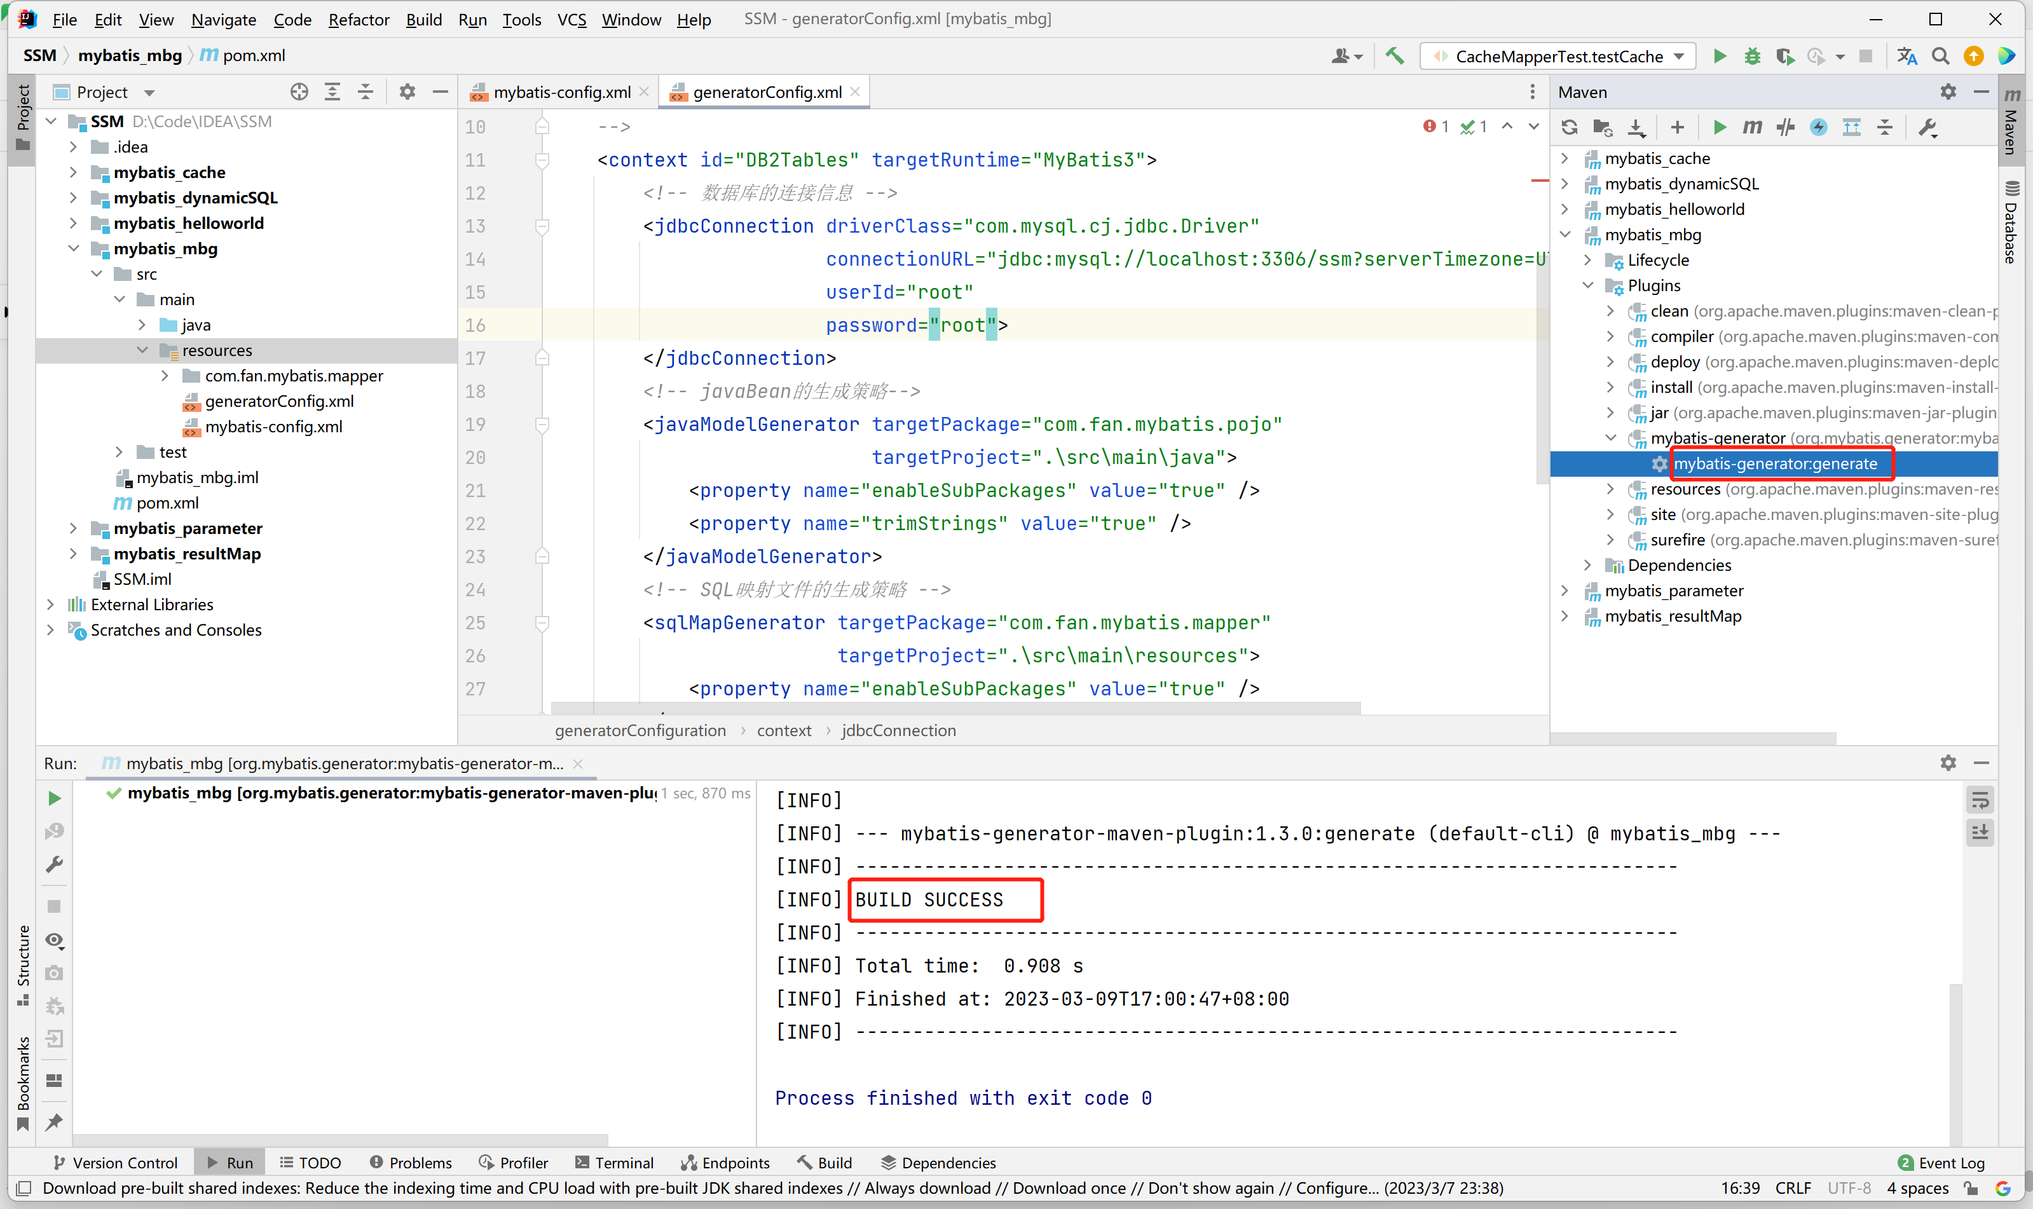
Task: Expand Dependencies node in Maven
Action: tap(1587, 565)
